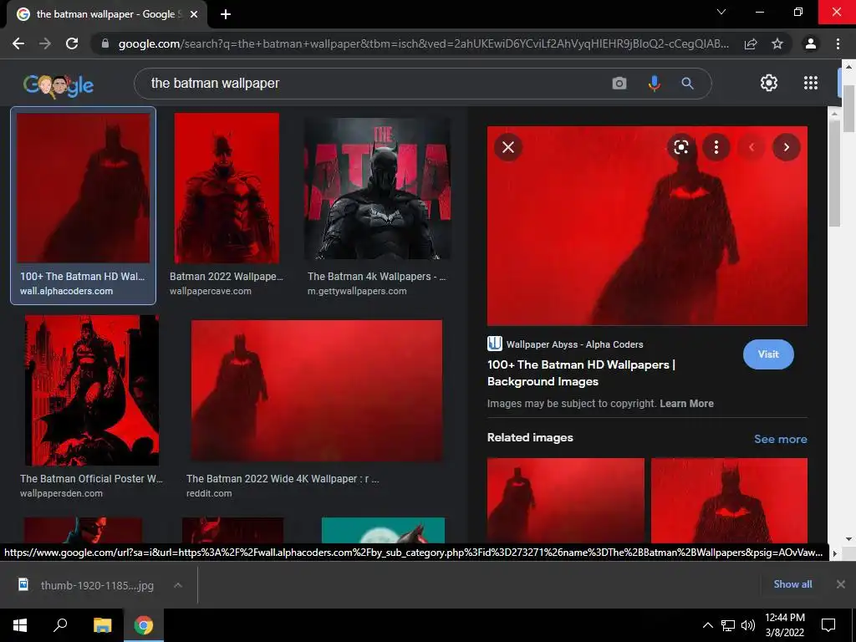Reload the current page
Viewport: 856px width, 642px height.
point(72,43)
